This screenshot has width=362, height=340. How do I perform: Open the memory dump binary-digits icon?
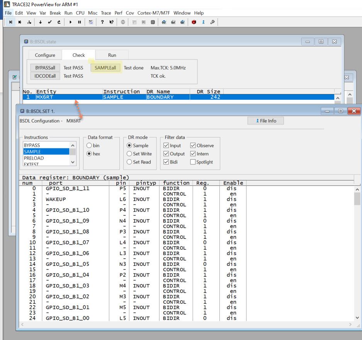[144, 22]
